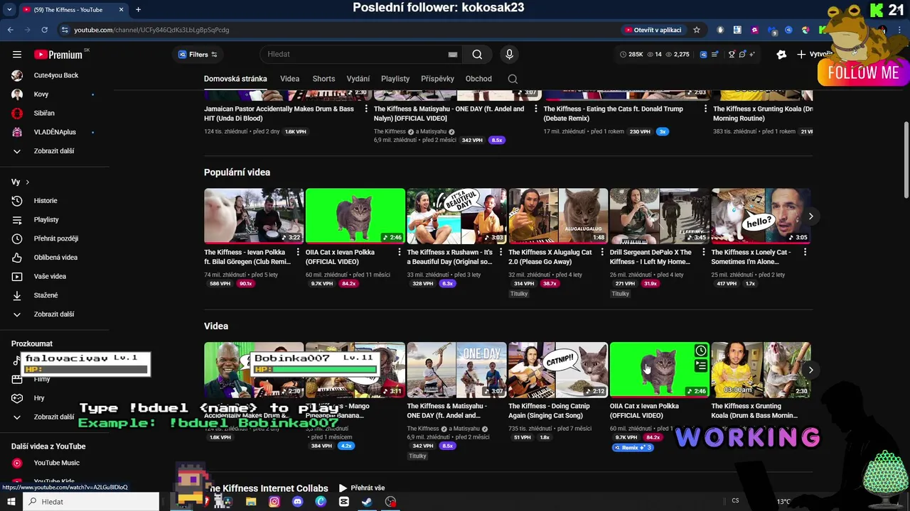Click the Windows Start button
Screen dimensions: 910x511
[x=11, y=502]
